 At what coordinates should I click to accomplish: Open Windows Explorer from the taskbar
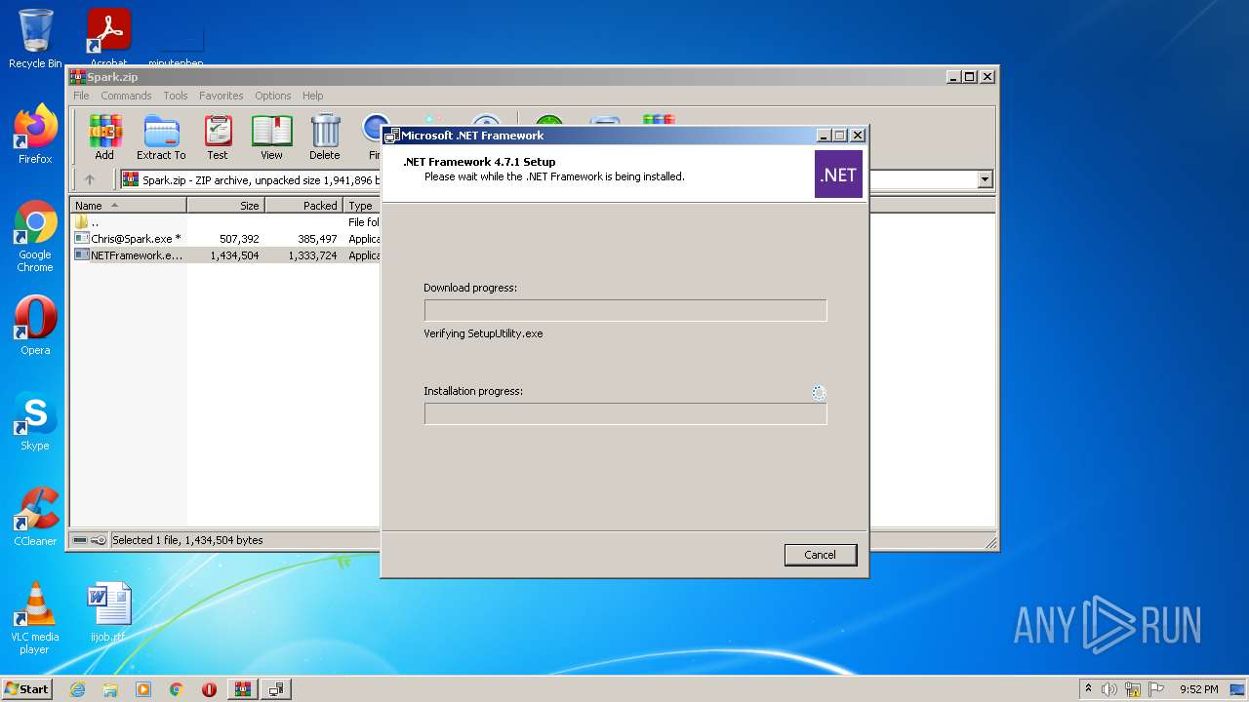(110, 689)
